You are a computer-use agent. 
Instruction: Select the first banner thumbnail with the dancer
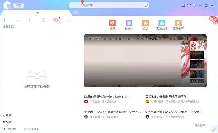[197, 46]
